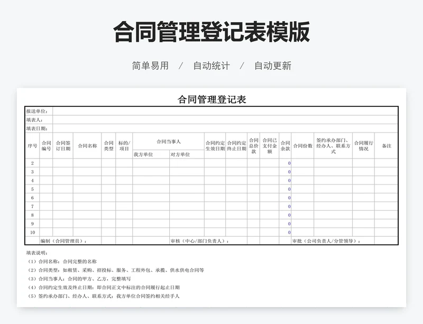Select the 合同约定生效日期 header
The image size is (423, 324).
pyautogui.click(x=215, y=146)
